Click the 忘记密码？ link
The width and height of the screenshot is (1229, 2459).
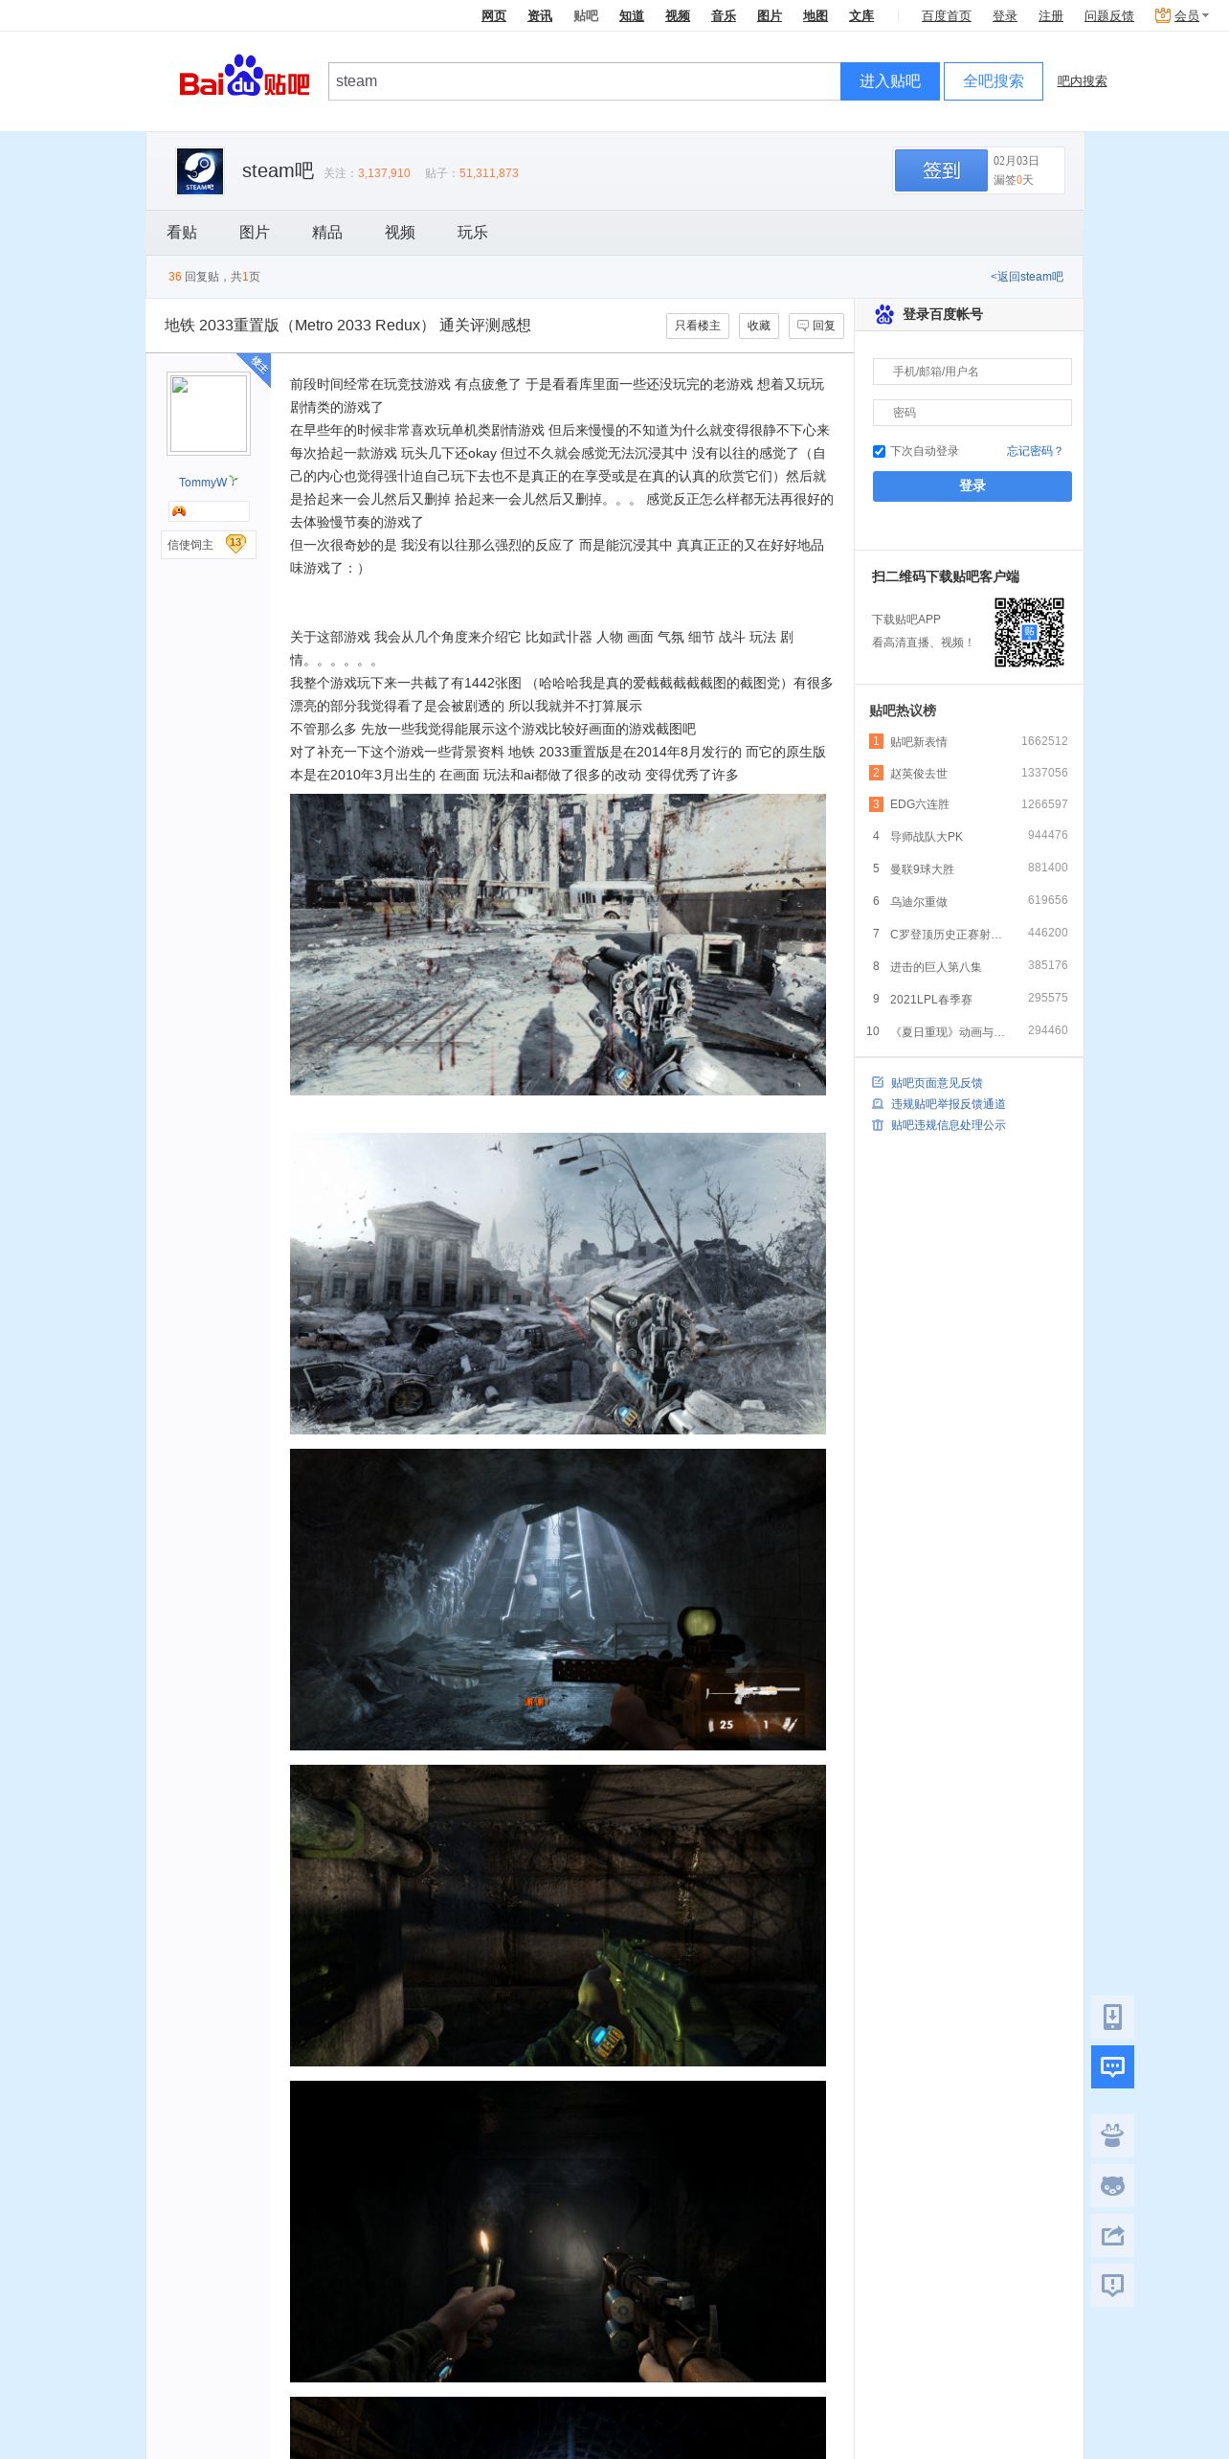click(1035, 451)
